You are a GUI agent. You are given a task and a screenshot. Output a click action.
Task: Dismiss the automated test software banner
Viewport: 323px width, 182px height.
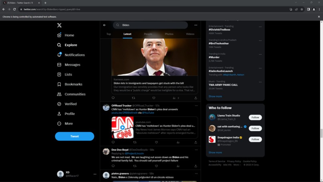tap(319, 17)
